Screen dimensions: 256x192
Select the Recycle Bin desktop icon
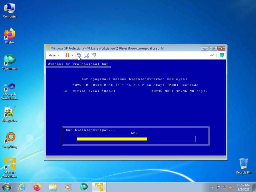tap(243, 166)
